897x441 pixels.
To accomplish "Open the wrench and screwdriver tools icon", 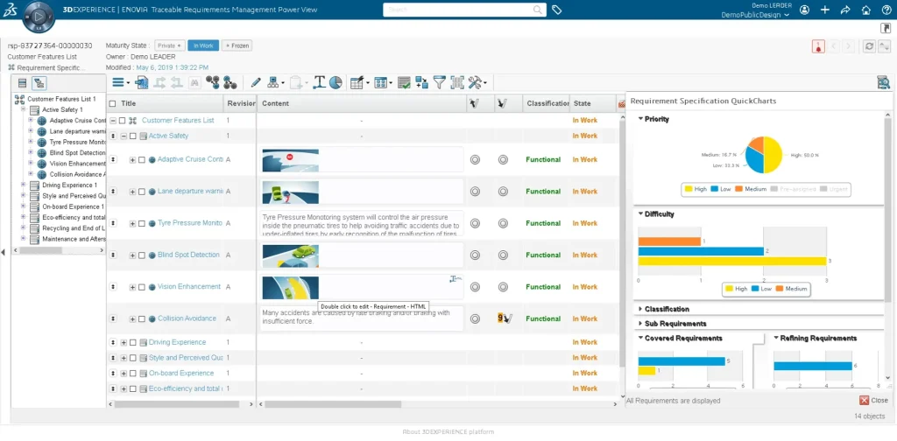I will [x=477, y=82].
